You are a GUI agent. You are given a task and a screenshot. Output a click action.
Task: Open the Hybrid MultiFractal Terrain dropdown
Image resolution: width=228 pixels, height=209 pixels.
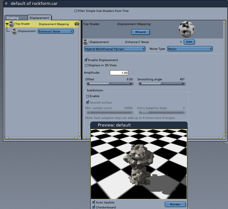tap(114, 49)
